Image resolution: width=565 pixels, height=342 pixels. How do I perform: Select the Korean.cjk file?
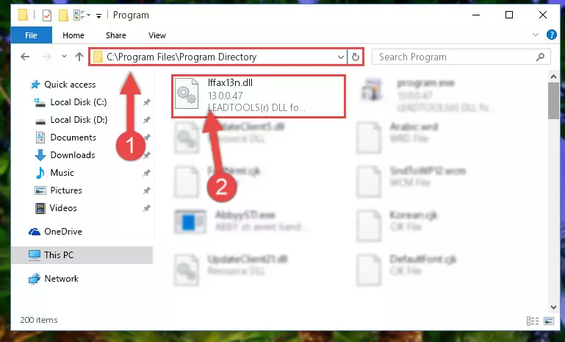pyautogui.click(x=398, y=226)
